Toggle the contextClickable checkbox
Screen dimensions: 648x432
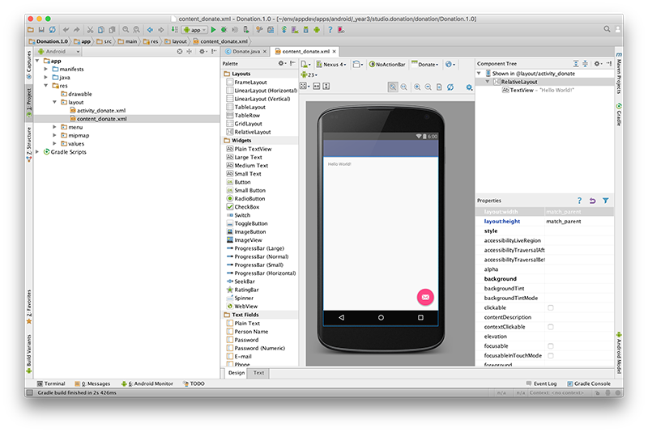coord(551,327)
